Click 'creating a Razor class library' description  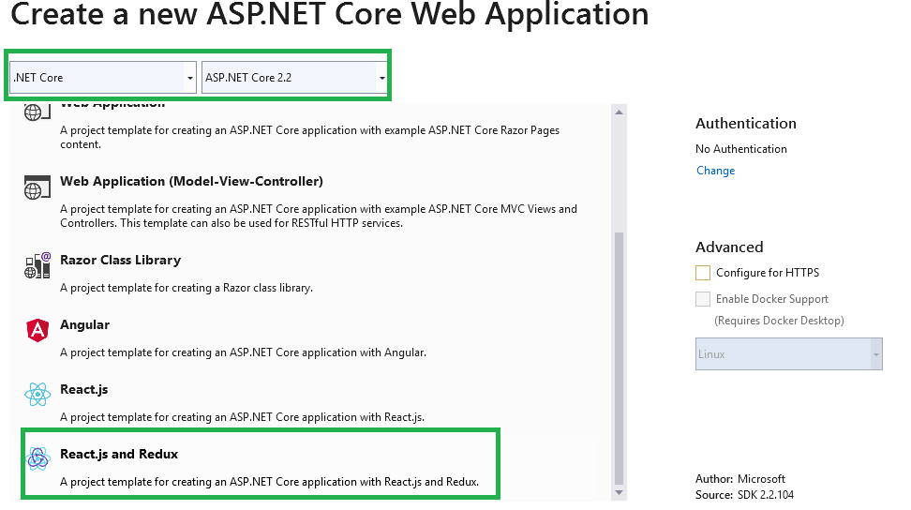187,288
